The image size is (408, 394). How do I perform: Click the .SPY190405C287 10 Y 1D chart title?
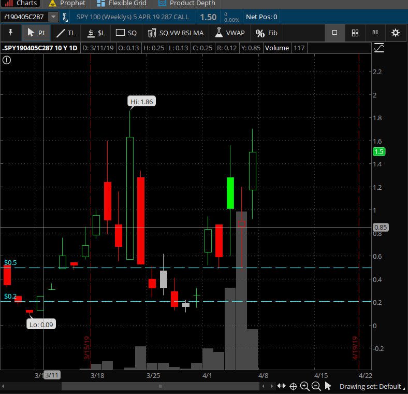(x=40, y=48)
